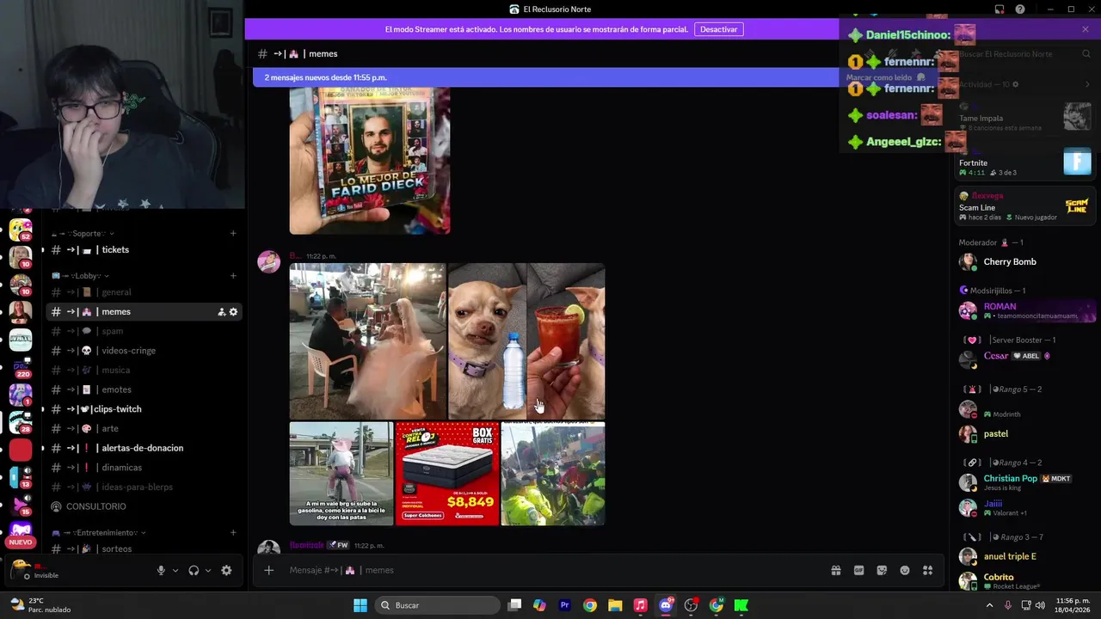Open the emoji picker
Screen dimensions: 1101x619
pyautogui.click(x=905, y=570)
